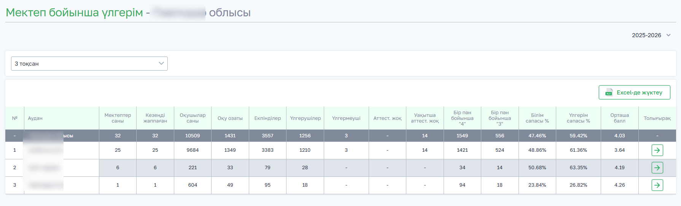This screenshot has height=206, width=681.
Task: Open details arrow for row 1
Action: pyautogui.click(x=657, y=150)
